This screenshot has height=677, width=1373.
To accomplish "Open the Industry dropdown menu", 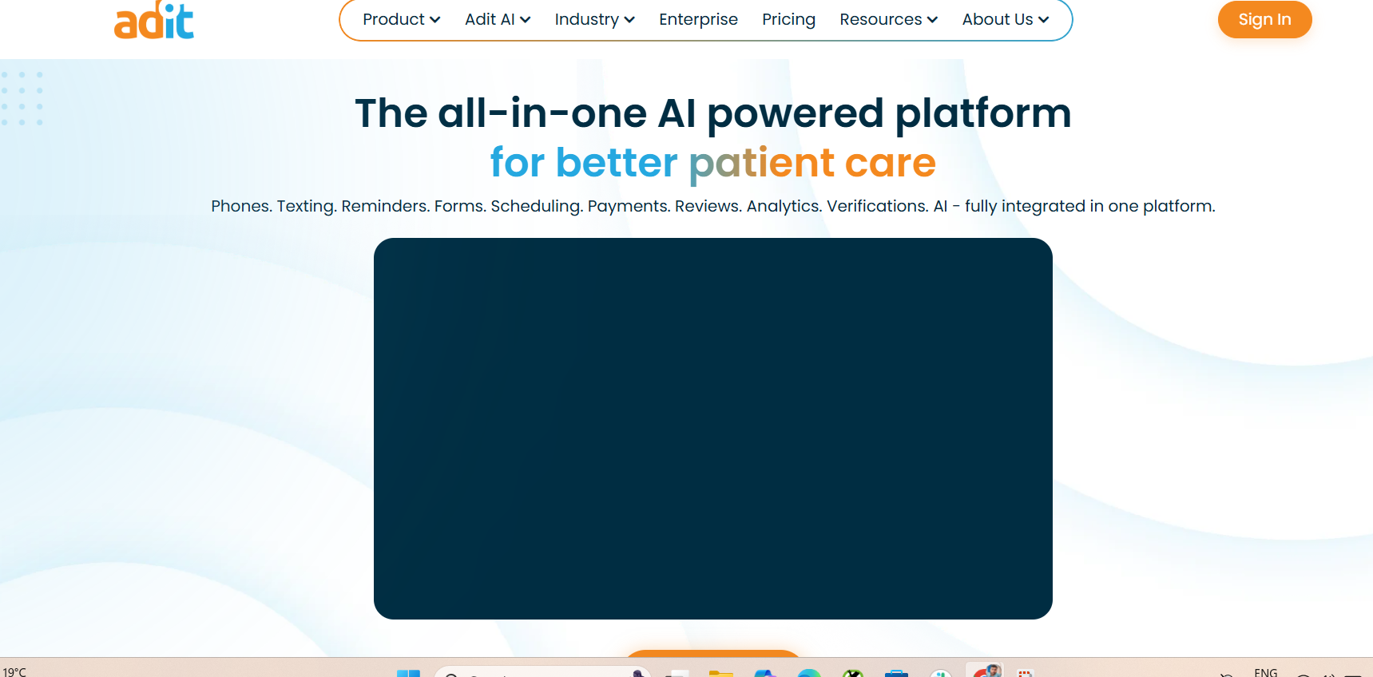I will click(594, 19).
